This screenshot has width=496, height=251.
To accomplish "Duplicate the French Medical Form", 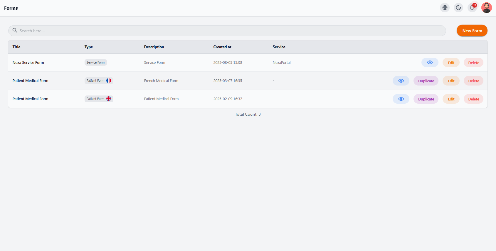I will tap(426, 81).
